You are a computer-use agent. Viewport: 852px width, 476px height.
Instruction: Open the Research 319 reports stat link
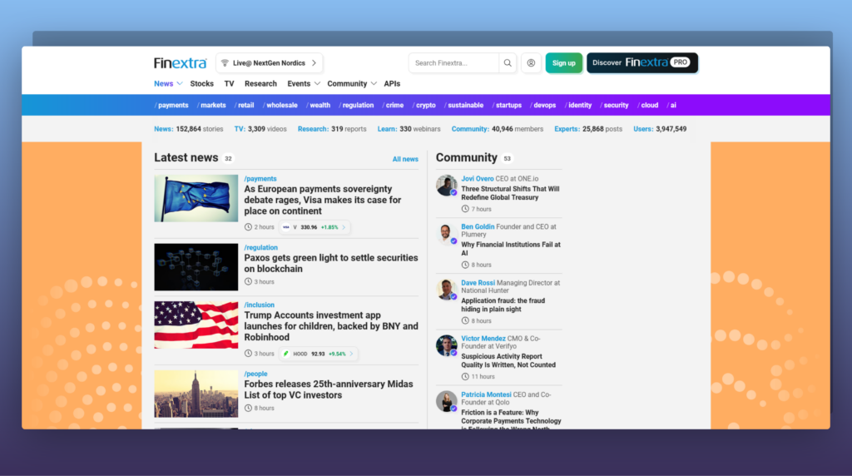click(x=332, y=129)
